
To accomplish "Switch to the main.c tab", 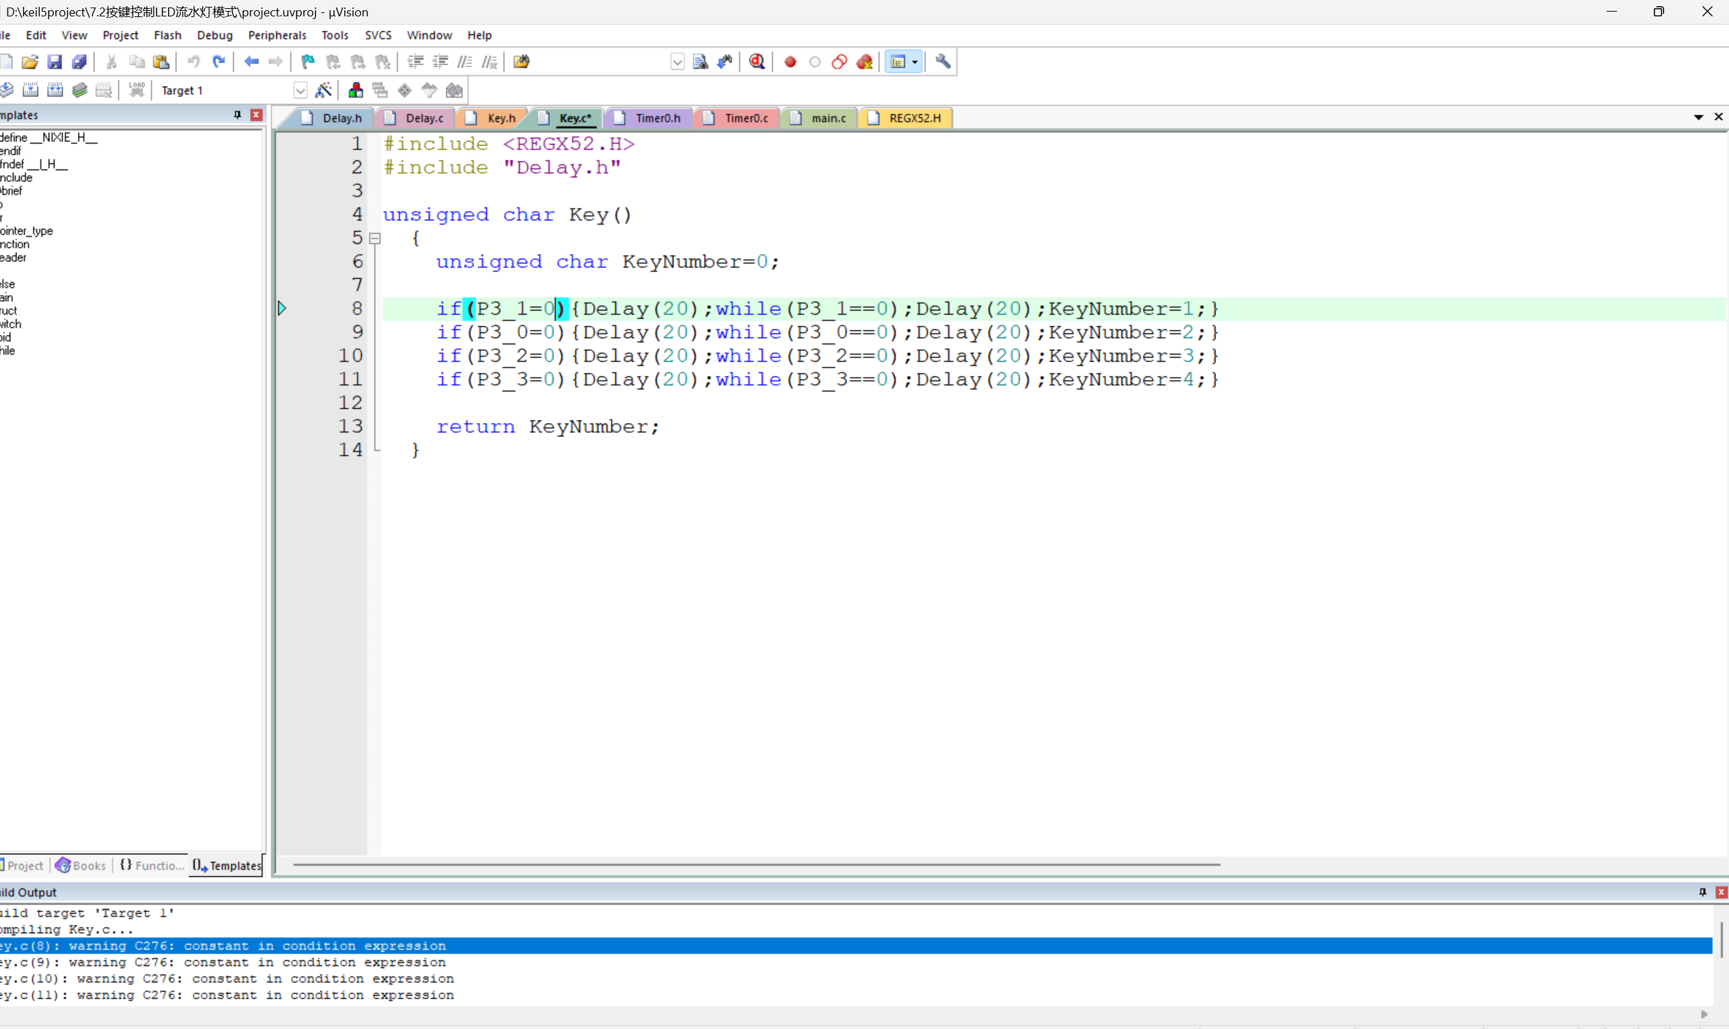I will [x=827, y=118].
